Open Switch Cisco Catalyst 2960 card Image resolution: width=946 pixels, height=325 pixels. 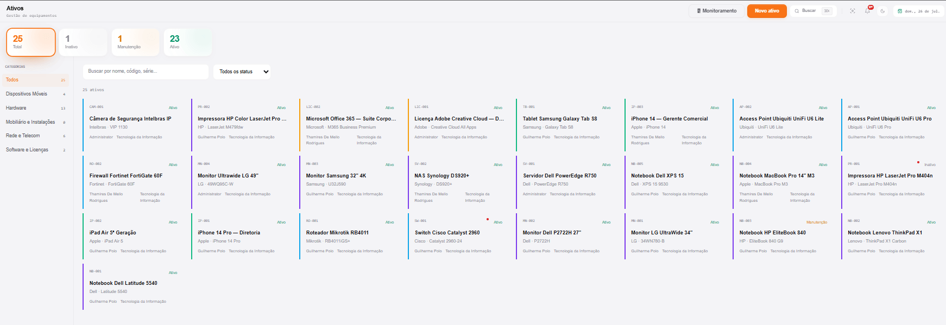point(458,236)
